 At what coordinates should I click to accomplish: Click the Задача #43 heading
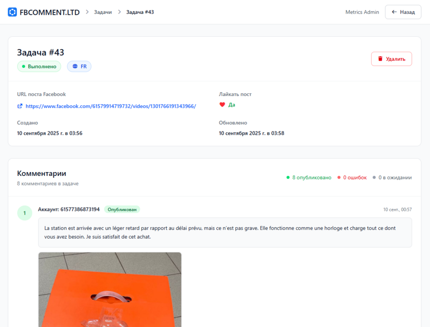pos(41,52)
